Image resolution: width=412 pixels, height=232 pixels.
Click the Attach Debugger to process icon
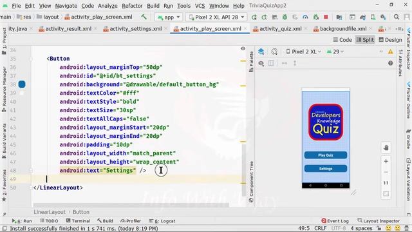click(x=315, y=17)
